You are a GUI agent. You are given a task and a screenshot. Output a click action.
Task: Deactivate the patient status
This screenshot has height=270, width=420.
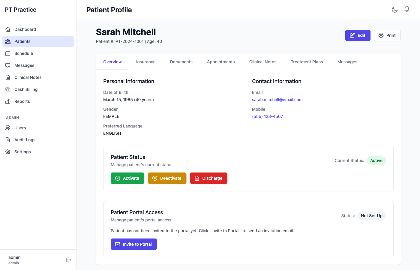(x=167, y=178)
